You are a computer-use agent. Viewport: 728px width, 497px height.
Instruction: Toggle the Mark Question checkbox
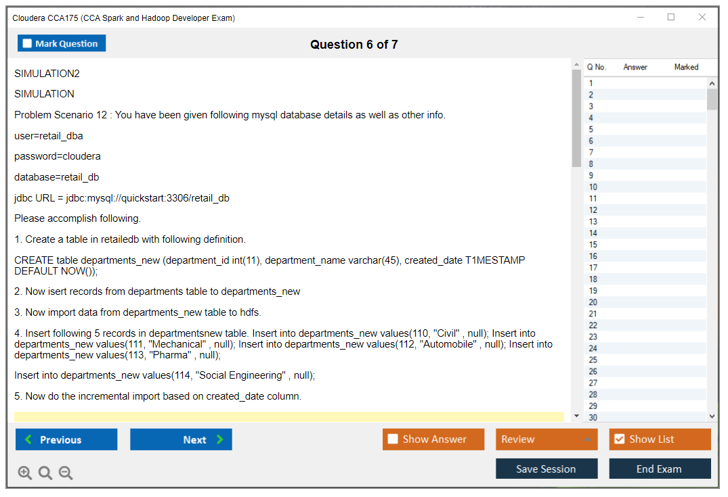tap(27, 44)
